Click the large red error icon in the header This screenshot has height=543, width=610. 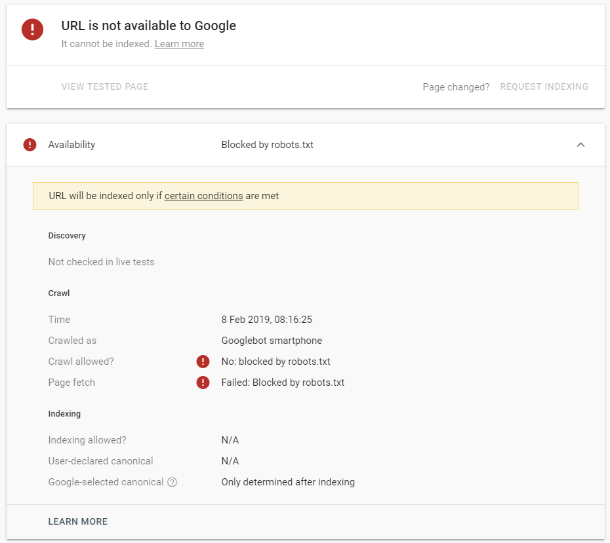coord(32,29)
